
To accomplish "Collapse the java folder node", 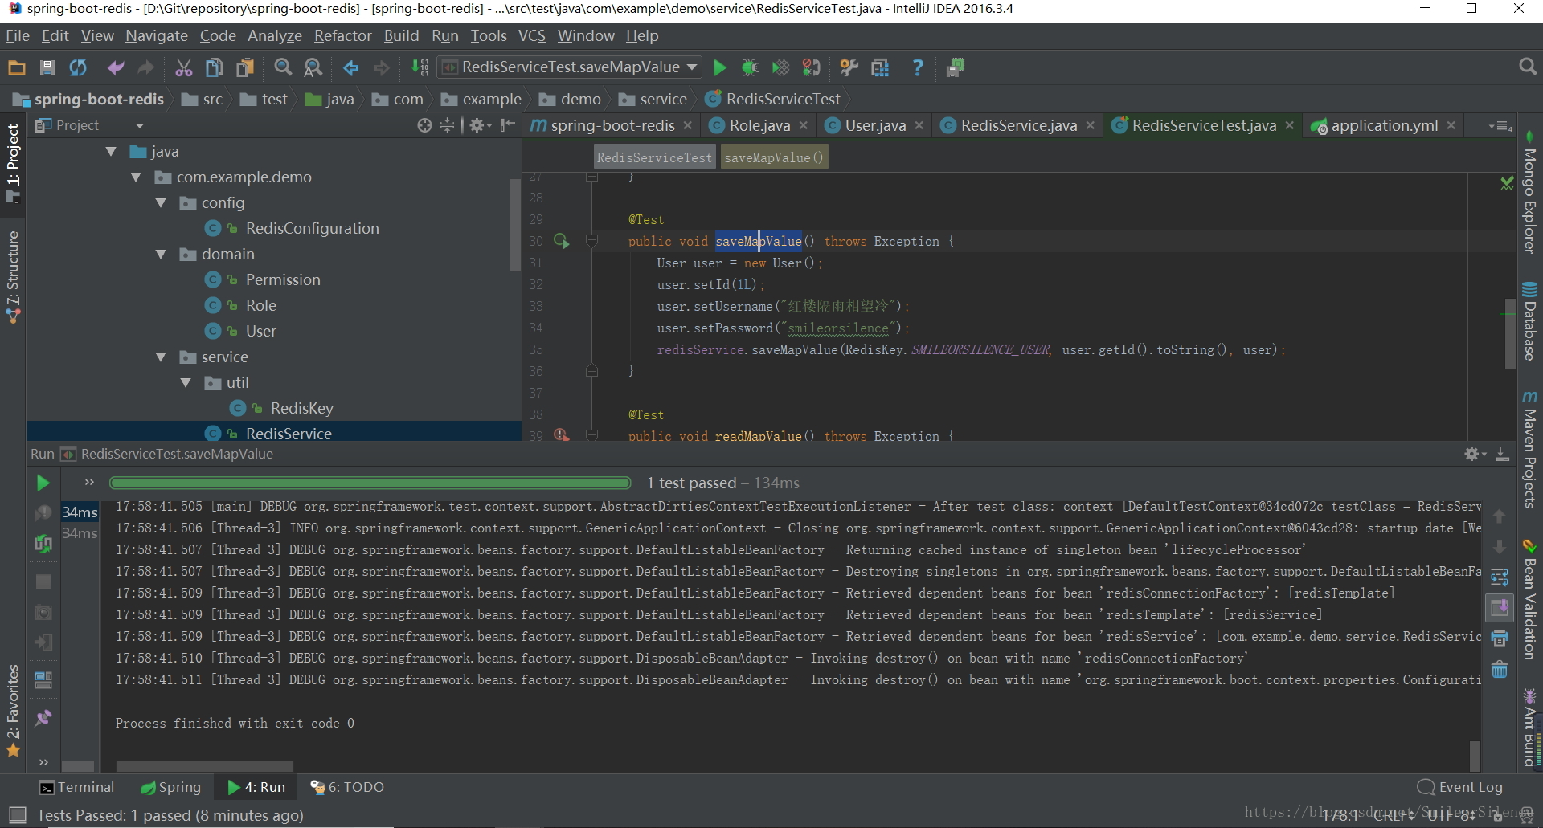I will pyautogui.click(x=111, y=151).
